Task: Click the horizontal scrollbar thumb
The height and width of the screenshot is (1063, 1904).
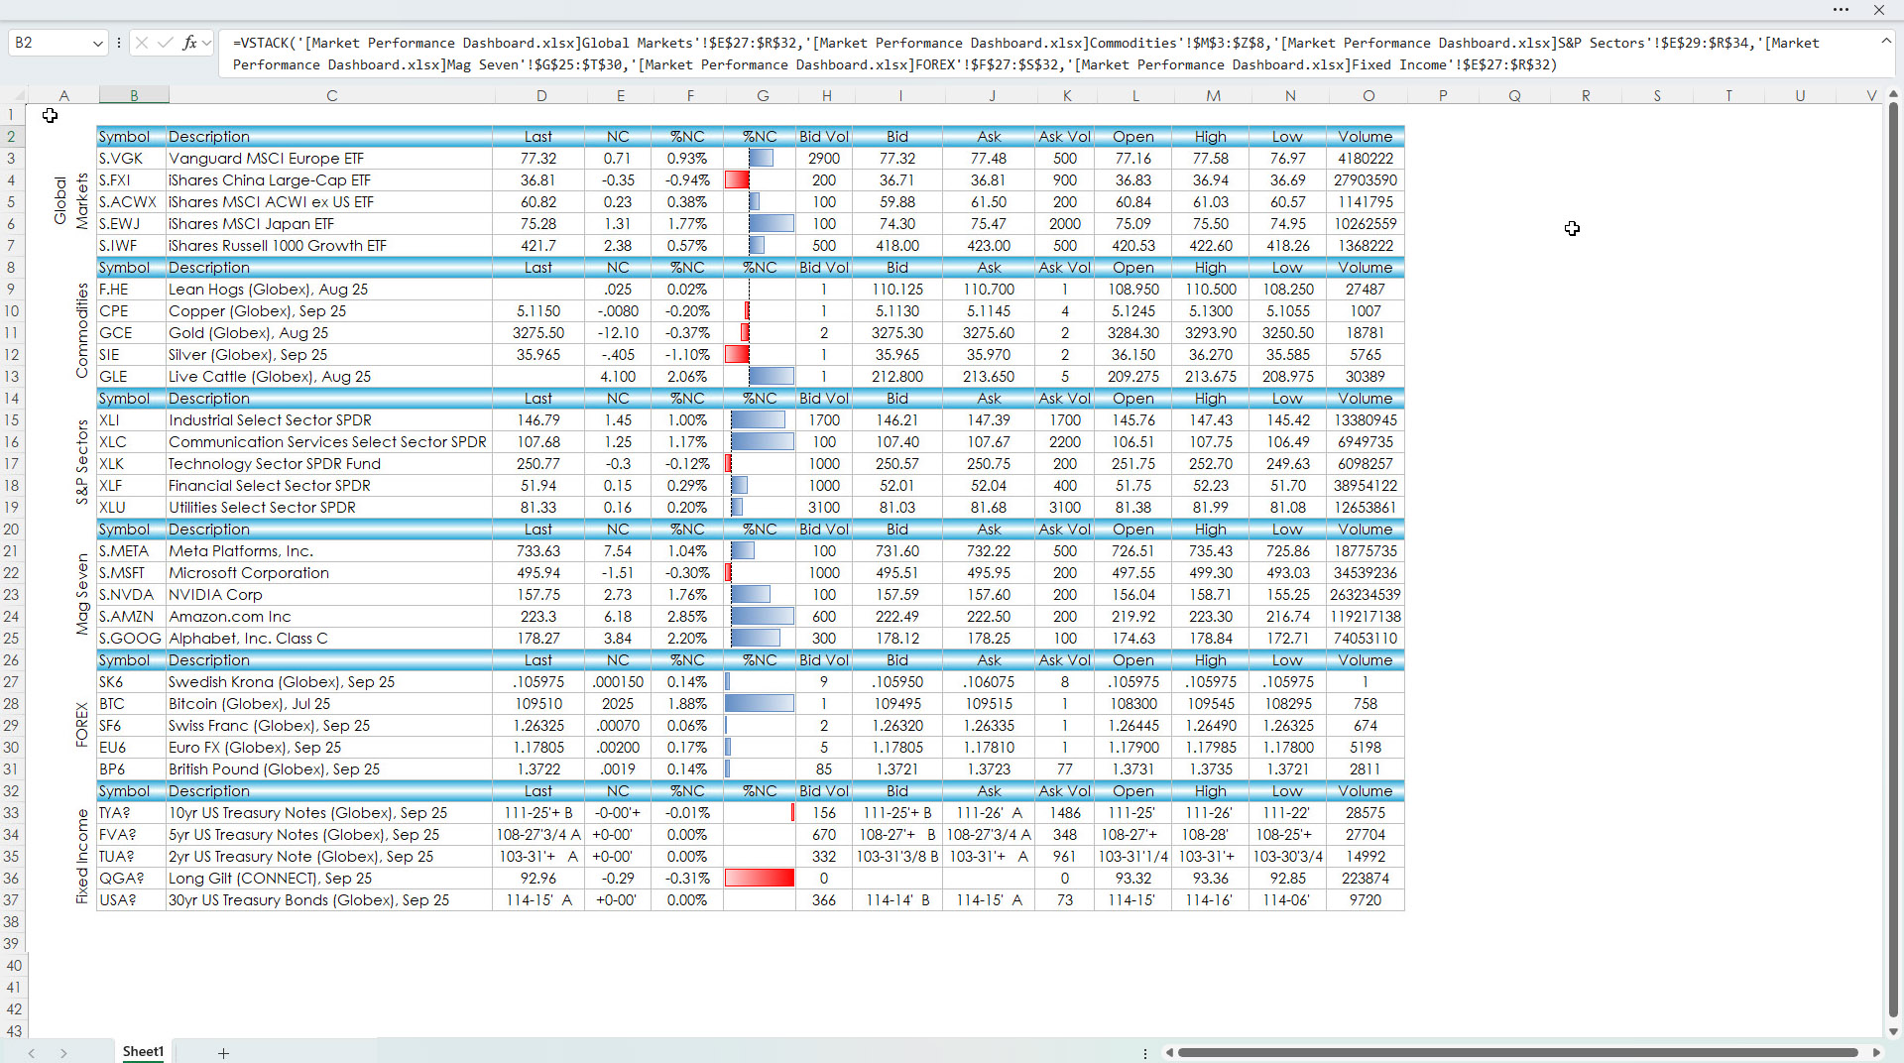Action: coord(1517,1053)
